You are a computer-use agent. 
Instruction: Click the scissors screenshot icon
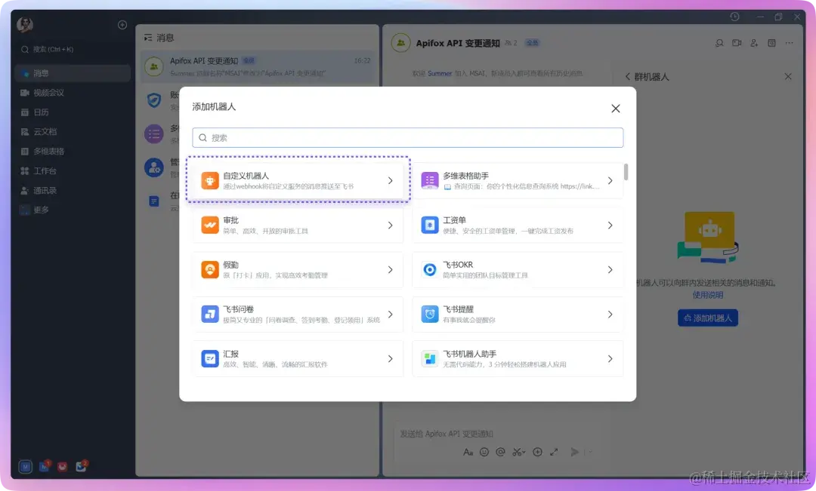pos(518,452)
